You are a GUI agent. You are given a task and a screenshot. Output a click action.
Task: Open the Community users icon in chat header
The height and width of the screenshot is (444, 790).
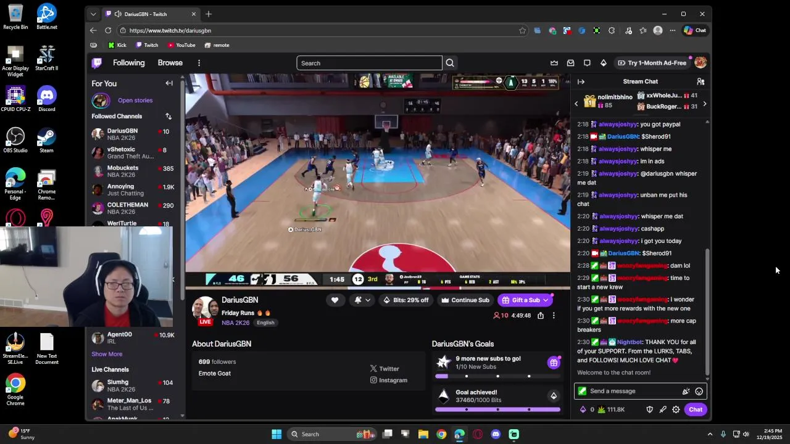coord(701,81)
